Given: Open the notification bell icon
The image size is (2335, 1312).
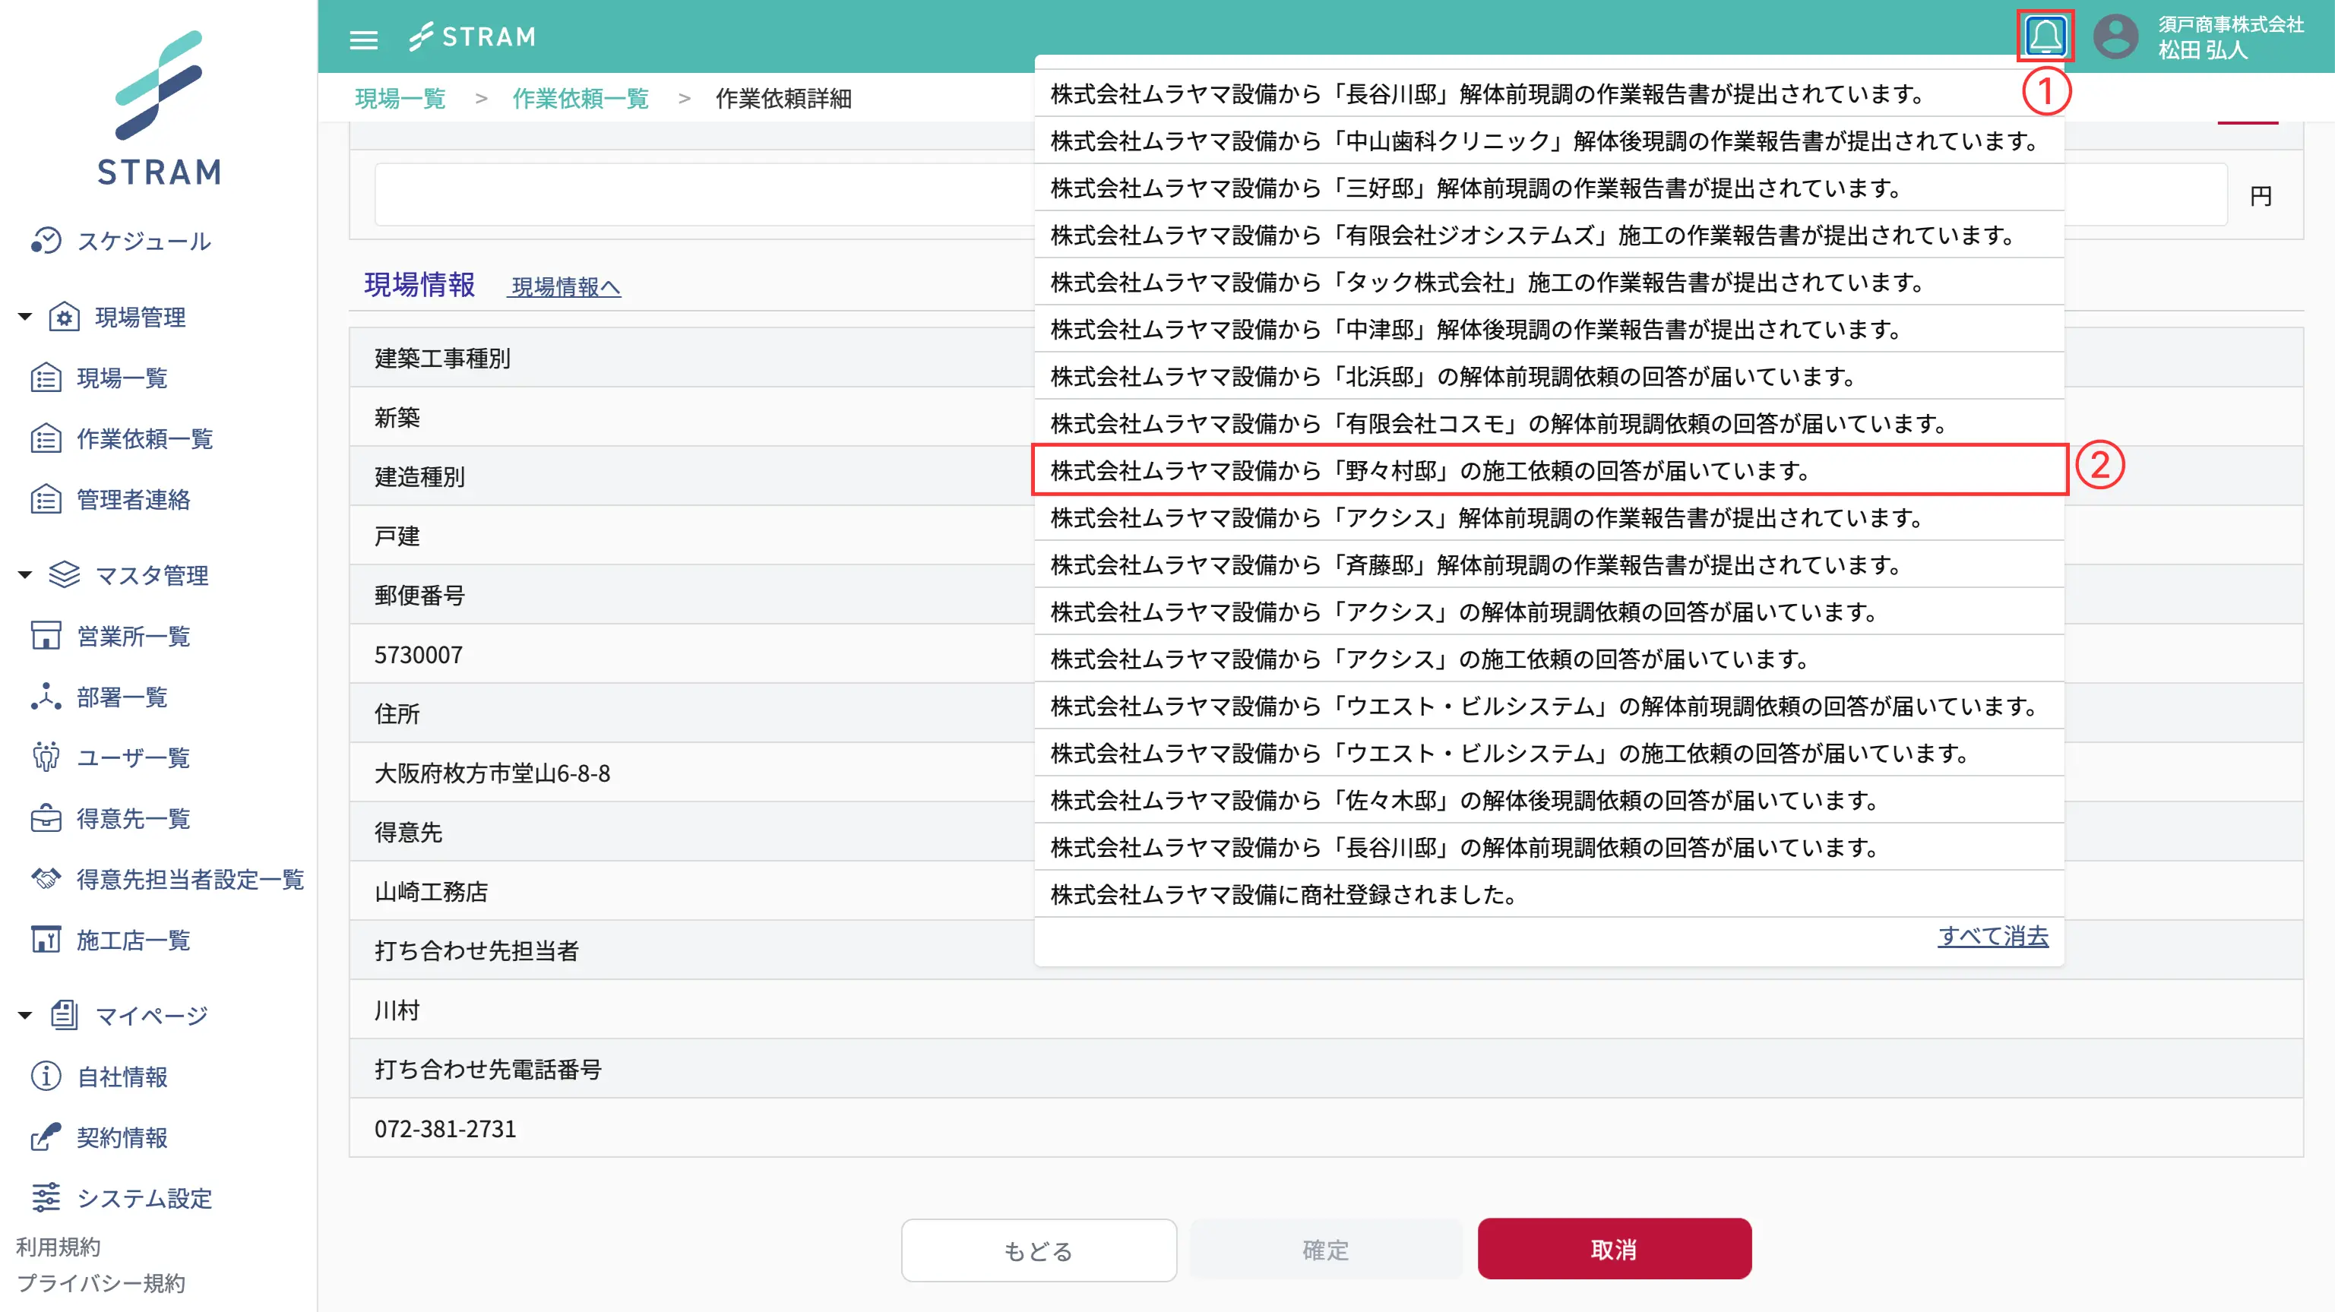Looking at the screenshot, I should pyautogui.click(x=2047, y=37).
